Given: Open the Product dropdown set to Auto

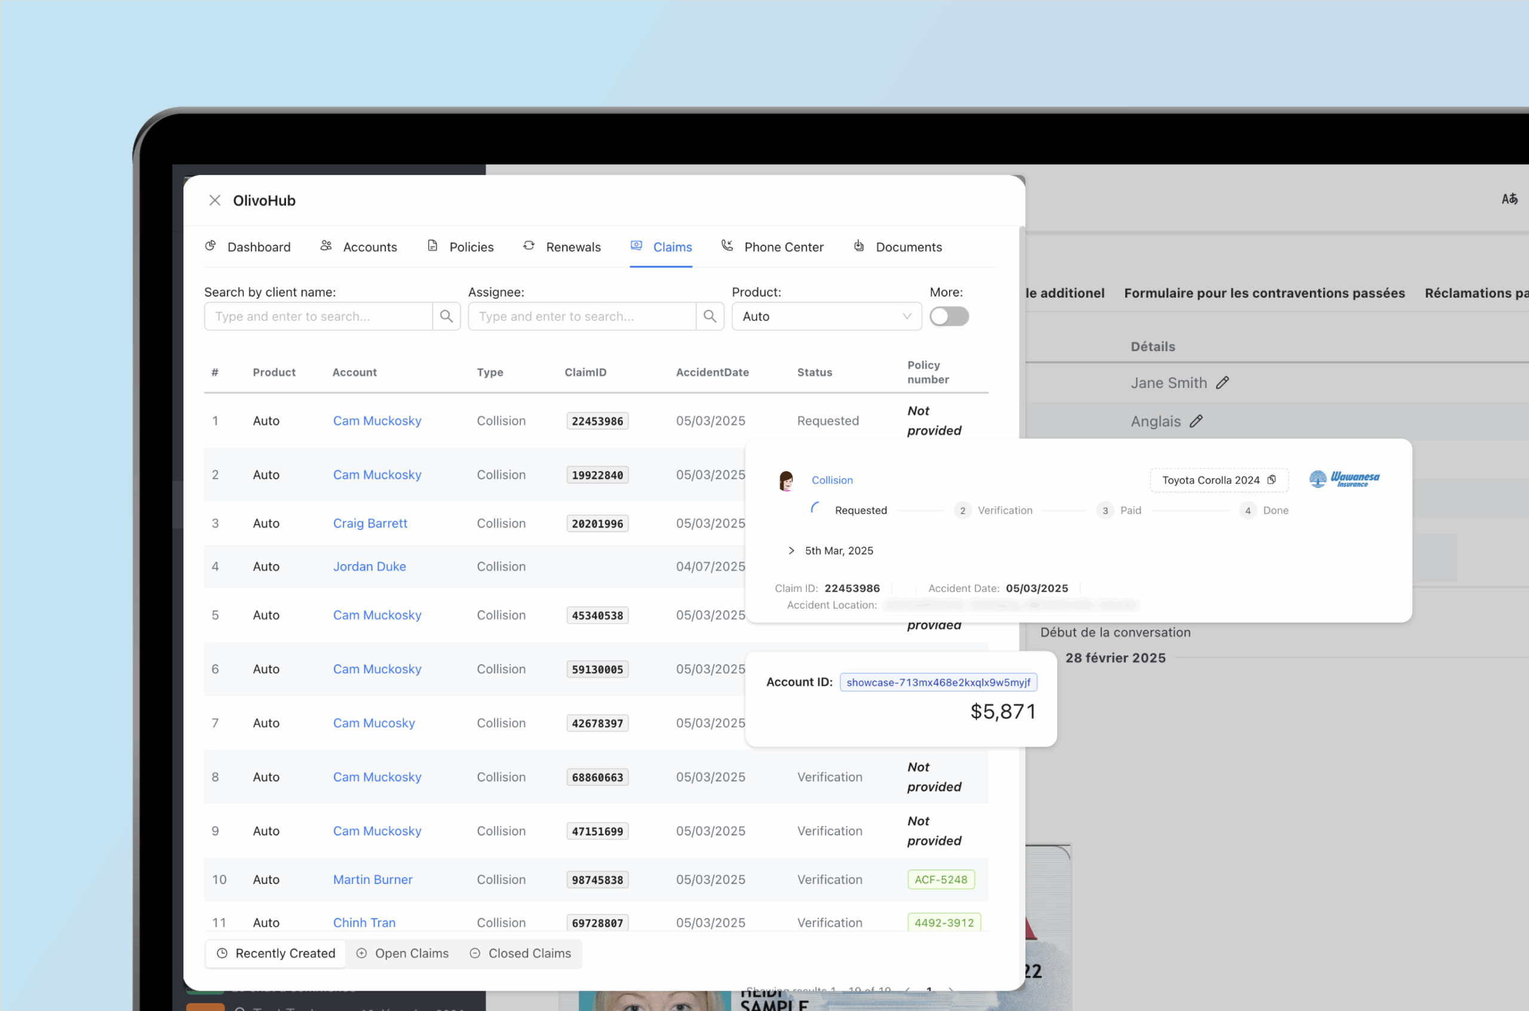Looking at the screenshot, I should tap(826, 316).
